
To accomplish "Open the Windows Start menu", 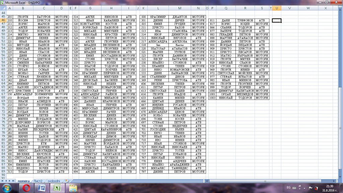I will pyautogui.click(x=6, y=188).
